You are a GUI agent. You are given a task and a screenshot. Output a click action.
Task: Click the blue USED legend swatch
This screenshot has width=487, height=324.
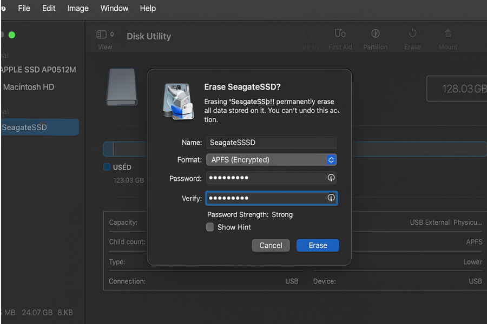106,167
